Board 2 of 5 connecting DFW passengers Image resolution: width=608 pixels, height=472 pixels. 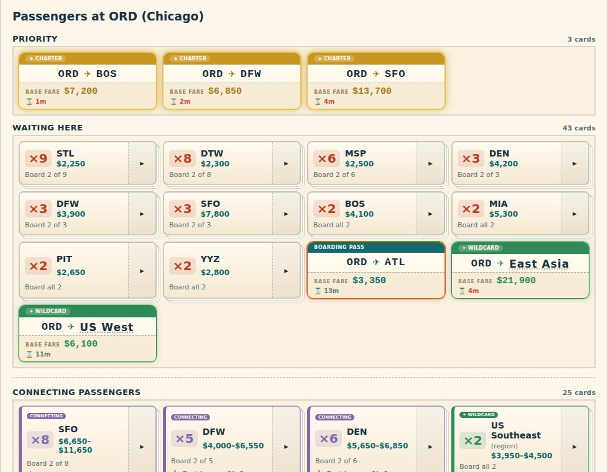pyautogui.click(x=219, y=440)
